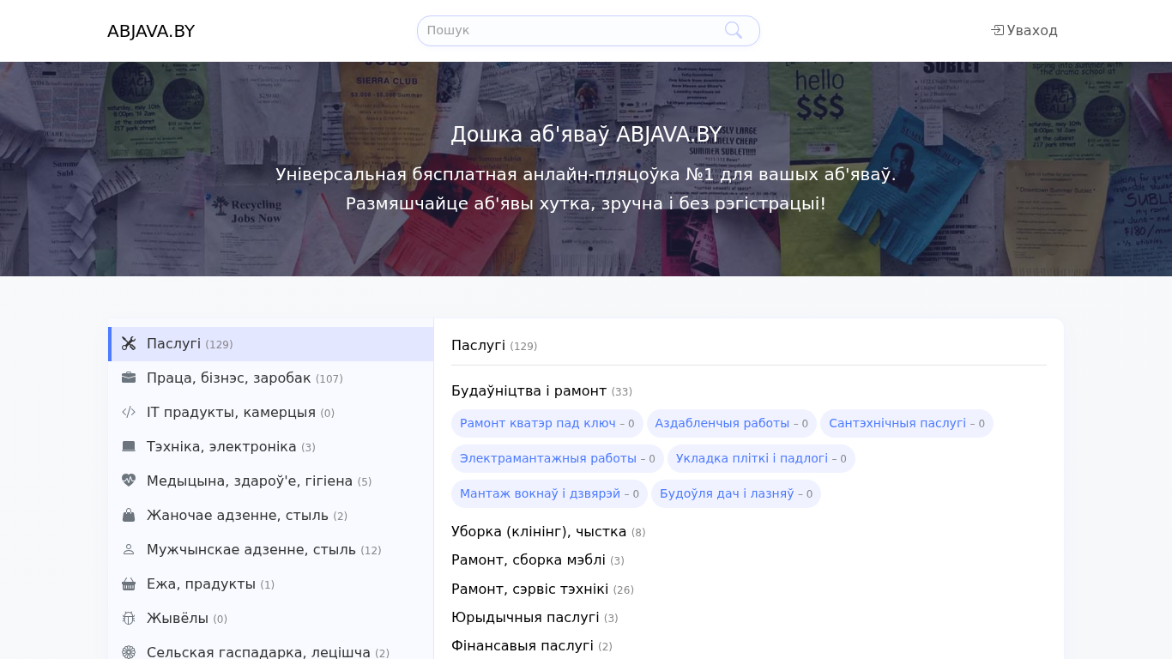Open Ежа, прадукты category

click(270, 584)
